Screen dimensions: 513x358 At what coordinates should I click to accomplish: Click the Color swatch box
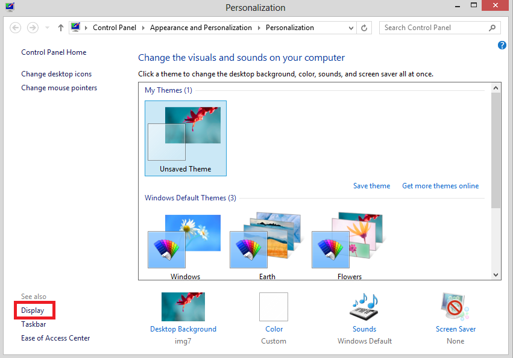(274, 307)
